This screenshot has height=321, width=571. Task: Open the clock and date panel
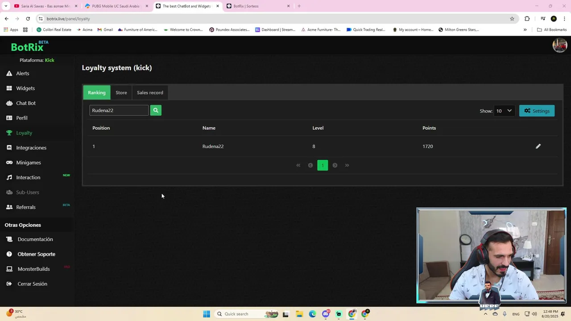pos(551,314)
